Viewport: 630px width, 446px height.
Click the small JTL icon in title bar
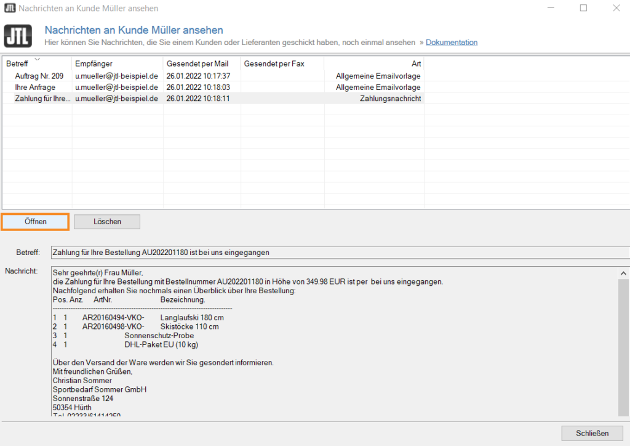click(9, 9)
